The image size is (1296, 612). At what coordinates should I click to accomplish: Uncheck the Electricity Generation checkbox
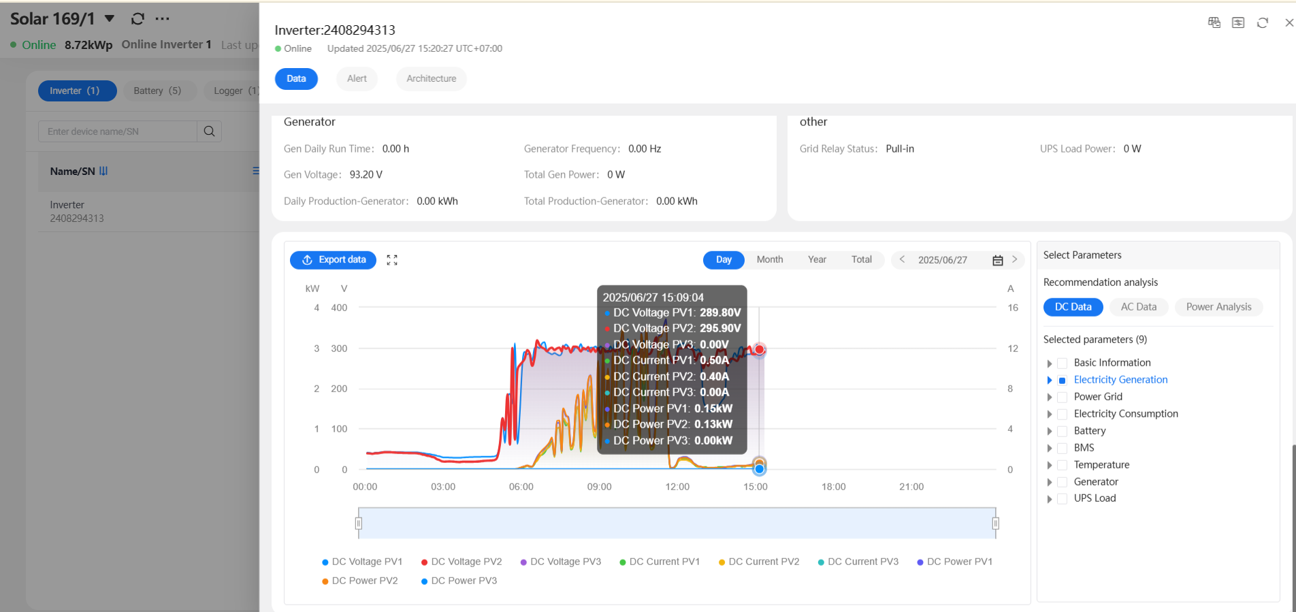(x=1062, y=381)
